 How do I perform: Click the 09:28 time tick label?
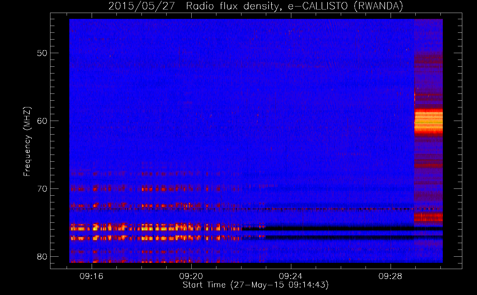pos(391,276)
